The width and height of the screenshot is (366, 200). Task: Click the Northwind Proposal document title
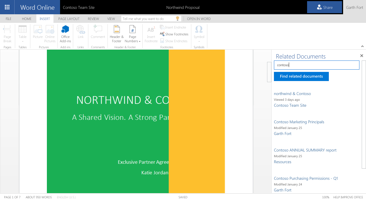tap(183, 7)
